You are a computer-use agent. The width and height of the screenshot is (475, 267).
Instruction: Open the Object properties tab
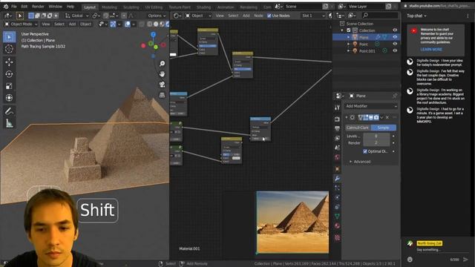(x=337, y=169)
